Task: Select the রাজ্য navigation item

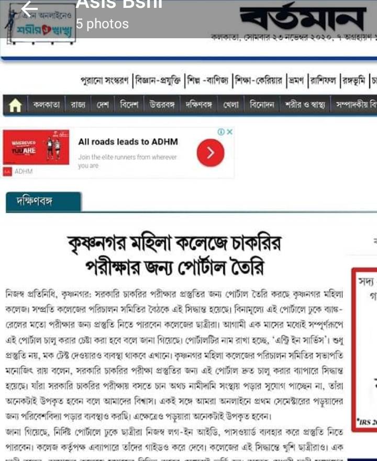Action: [x=78, y=105]
